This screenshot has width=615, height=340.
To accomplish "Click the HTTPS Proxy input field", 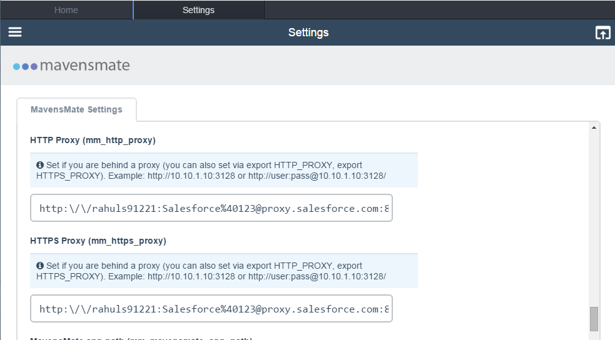I will click(211, 309).
